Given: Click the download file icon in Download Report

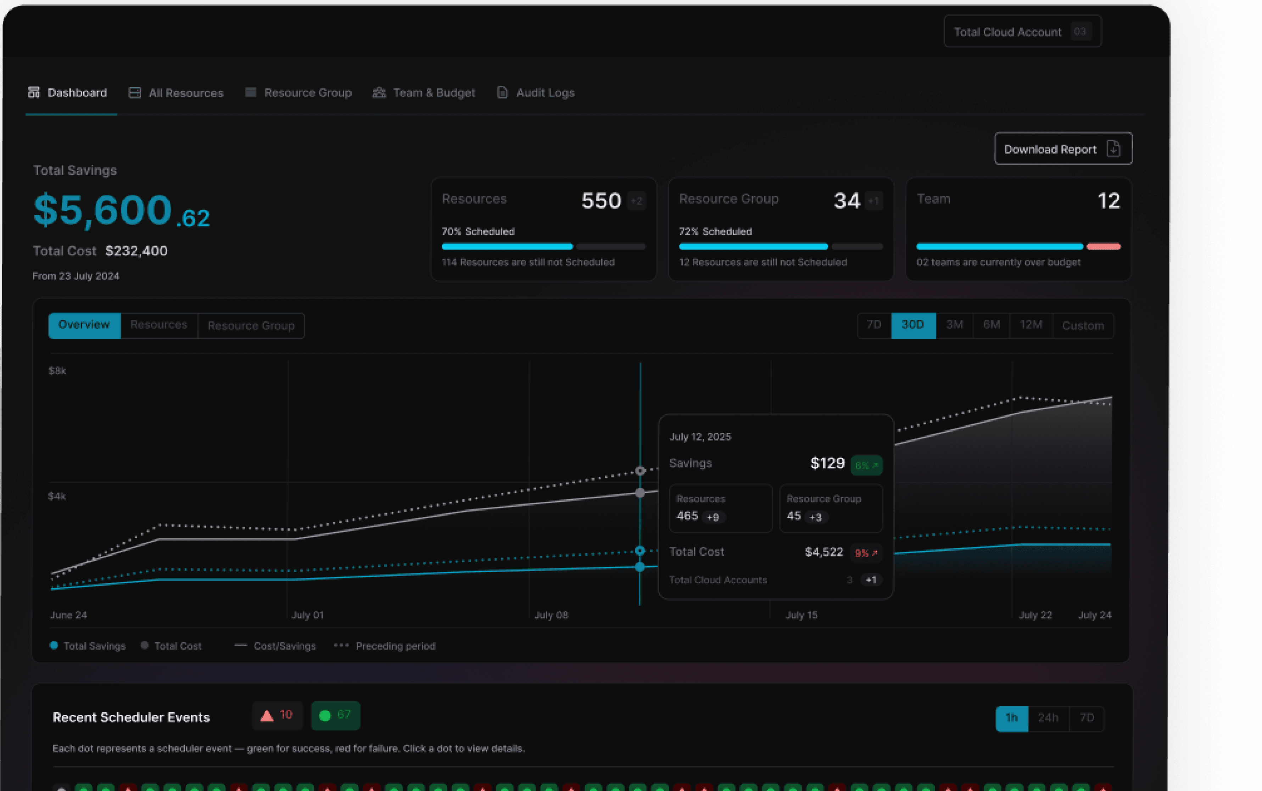Looking at the screenshot, I should 1113,149.
